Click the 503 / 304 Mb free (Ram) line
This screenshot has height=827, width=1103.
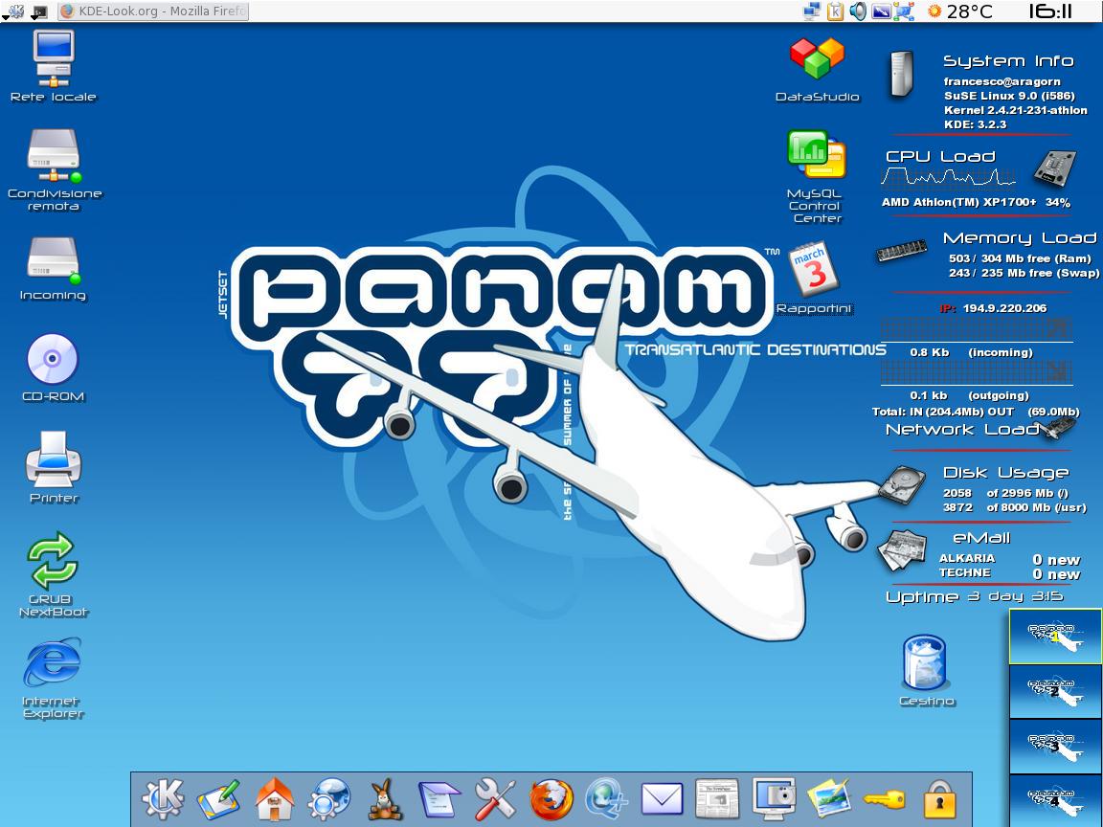pyautogui.click(x=1020, y=258)
